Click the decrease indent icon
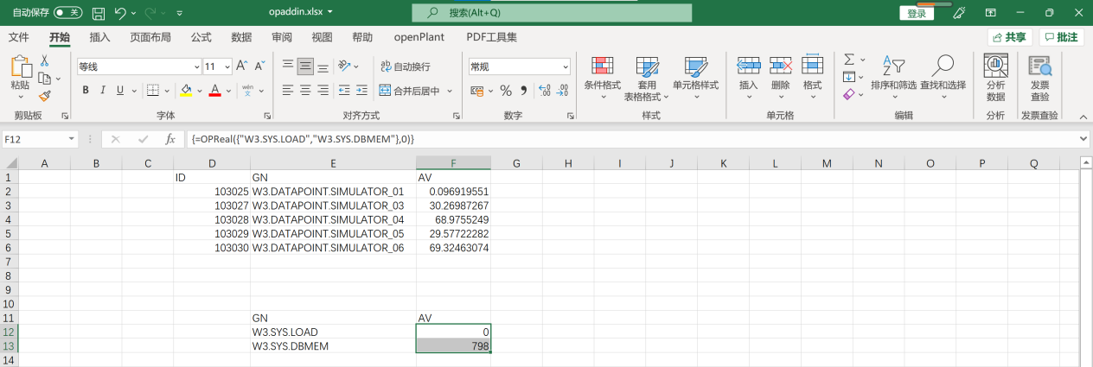This screenshot has width=1093, height=367. 345,90
